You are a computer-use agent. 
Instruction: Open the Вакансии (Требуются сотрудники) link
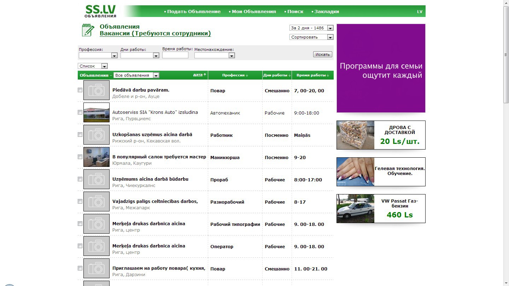pos(155,34)
